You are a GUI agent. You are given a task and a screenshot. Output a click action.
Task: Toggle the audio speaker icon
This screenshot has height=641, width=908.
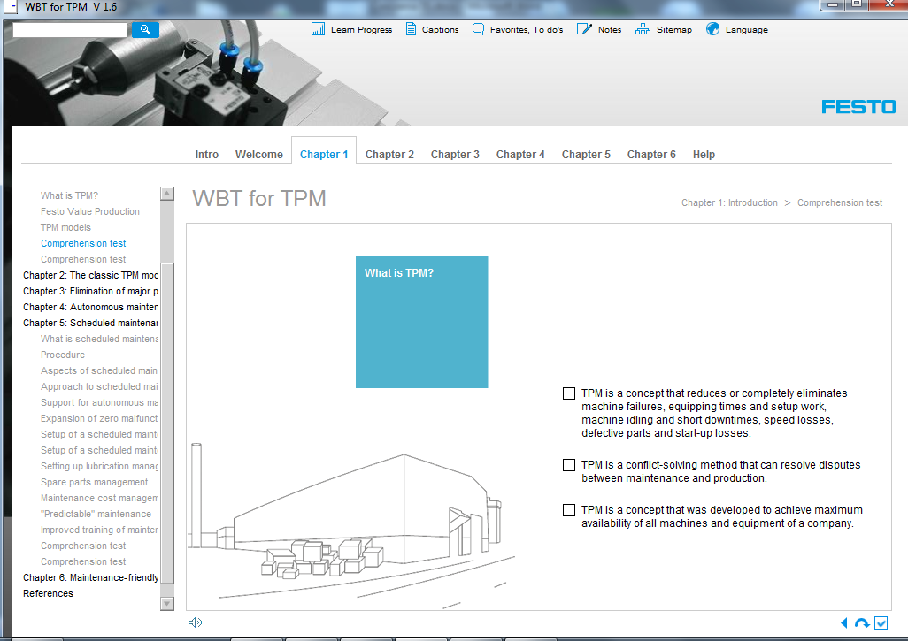tap(196, 622)
